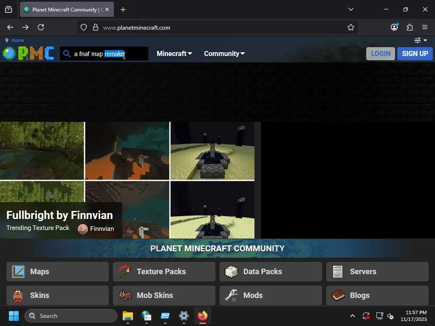Open the Texture Packs section
Viewport: 435px width, 326px height.
(164, 272)
